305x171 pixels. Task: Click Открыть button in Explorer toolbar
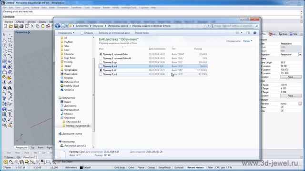click(x=87, y=33)
